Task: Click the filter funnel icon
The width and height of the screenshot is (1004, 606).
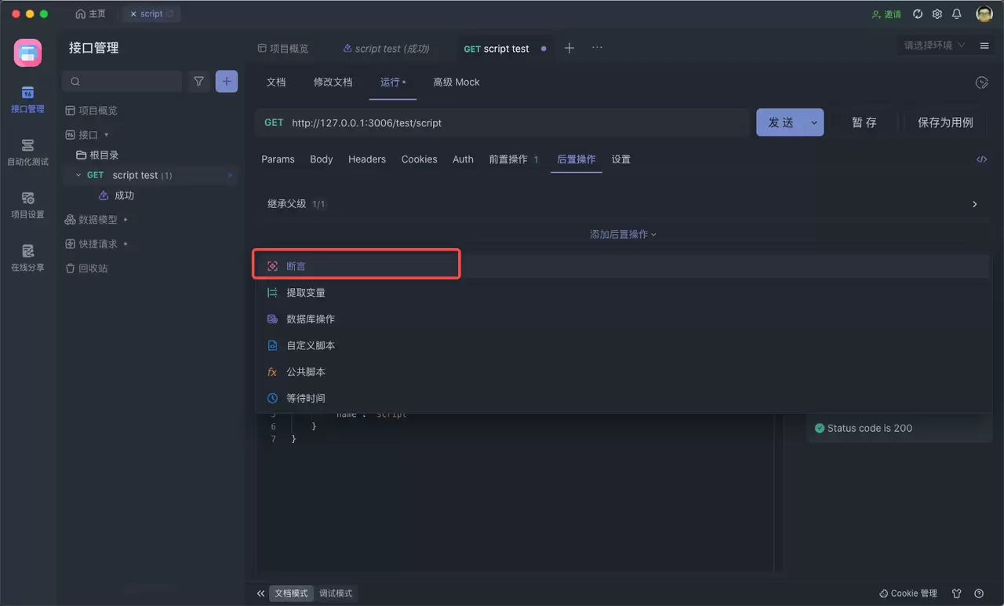Action: [x=199, y=81]
